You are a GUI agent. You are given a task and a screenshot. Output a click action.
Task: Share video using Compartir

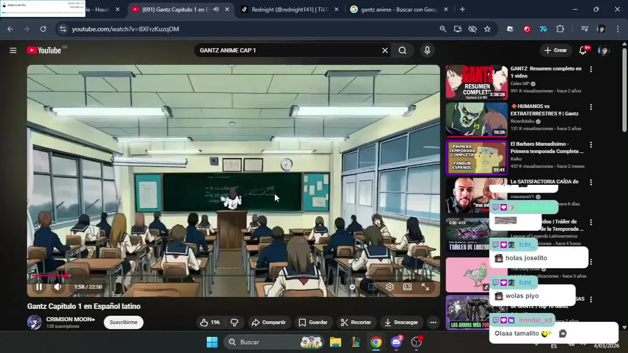tap(268, 322)
